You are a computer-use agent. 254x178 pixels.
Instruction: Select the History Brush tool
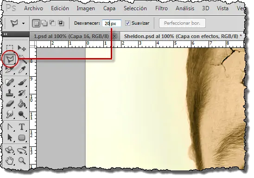pos(22,93)
